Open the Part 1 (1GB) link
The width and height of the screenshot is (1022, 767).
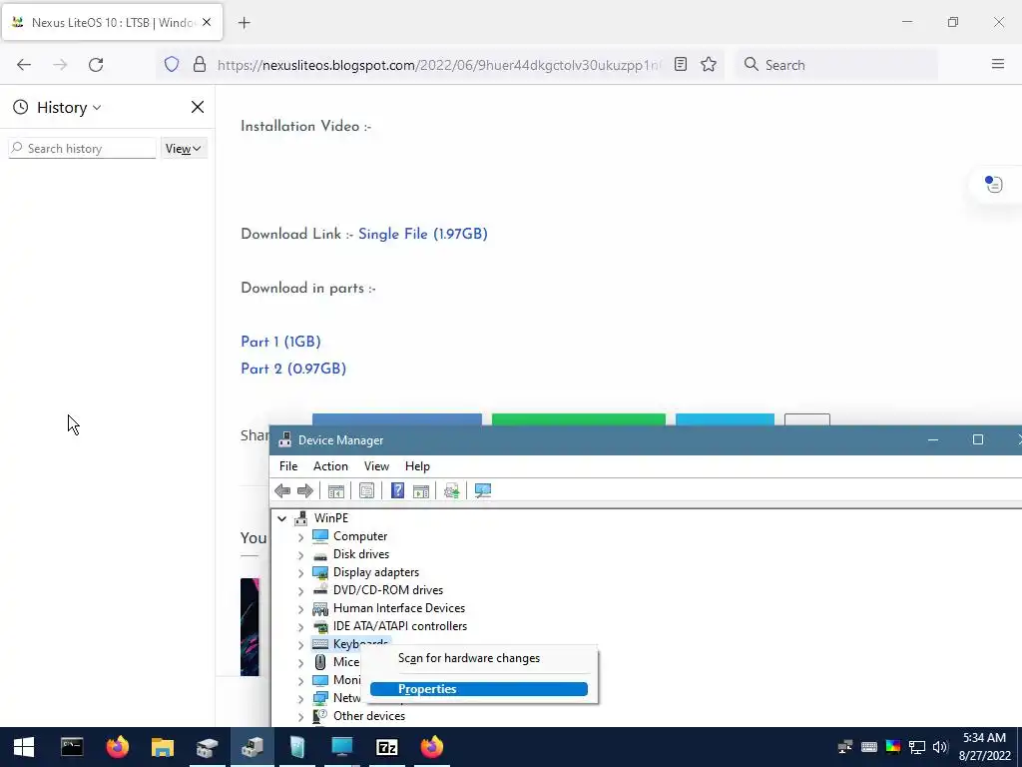[280, 342]
